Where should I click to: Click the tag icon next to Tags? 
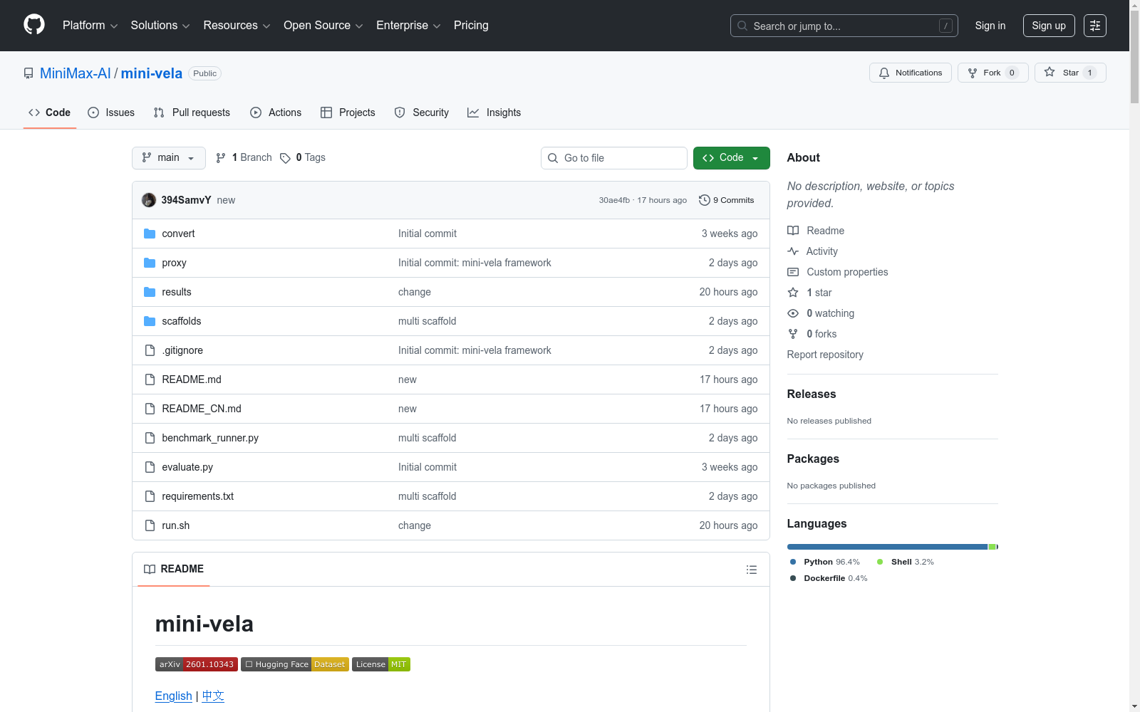point(285,158)
